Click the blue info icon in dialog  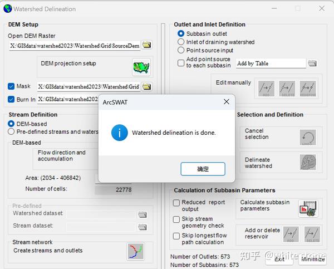tap(120, 133)
